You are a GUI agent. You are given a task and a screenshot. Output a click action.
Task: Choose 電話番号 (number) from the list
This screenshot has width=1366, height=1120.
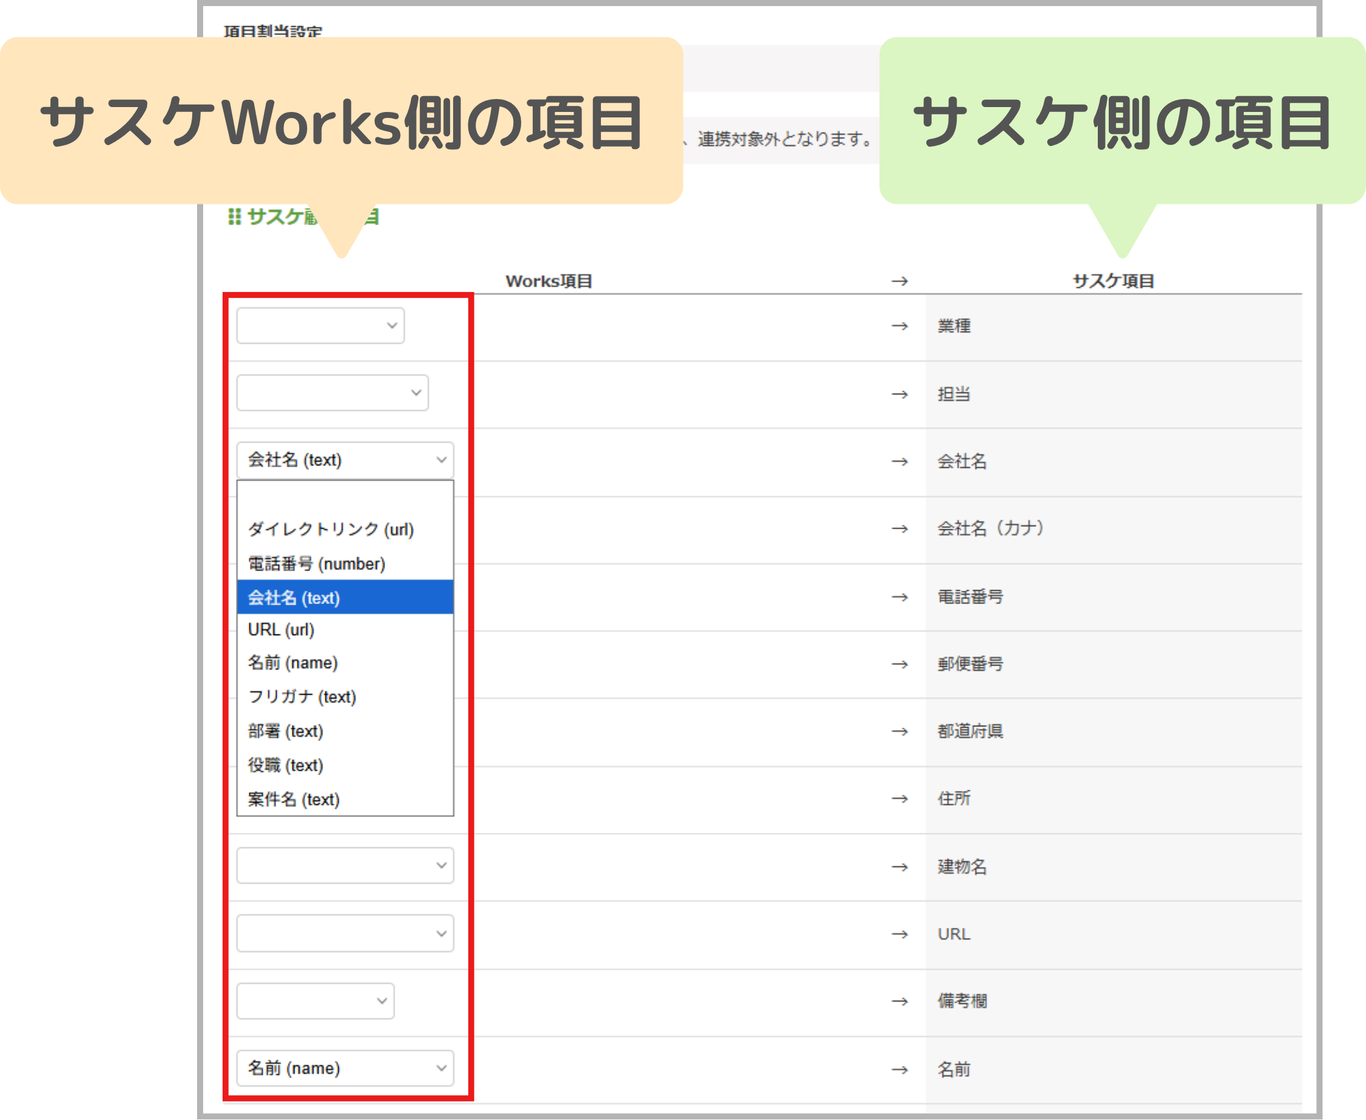345,564
